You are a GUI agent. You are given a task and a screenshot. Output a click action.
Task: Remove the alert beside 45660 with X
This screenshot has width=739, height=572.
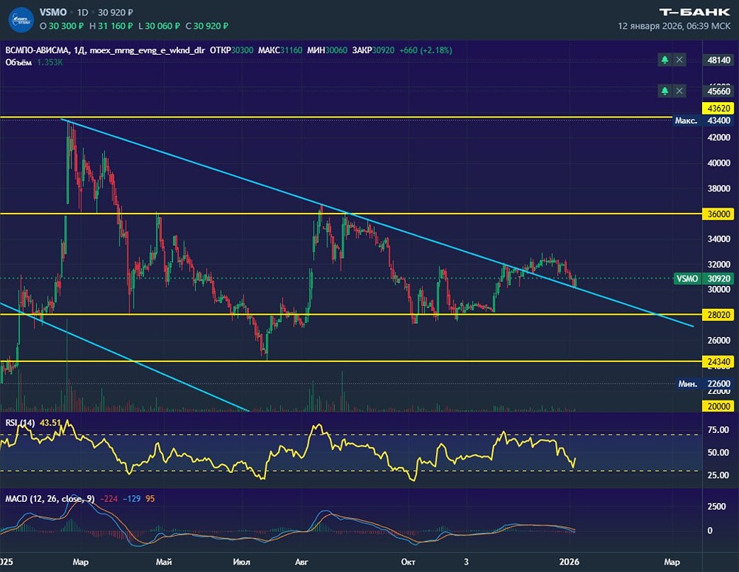(x=679, y=91)
